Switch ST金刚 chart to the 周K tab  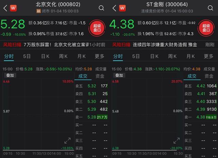coord(172,56)
